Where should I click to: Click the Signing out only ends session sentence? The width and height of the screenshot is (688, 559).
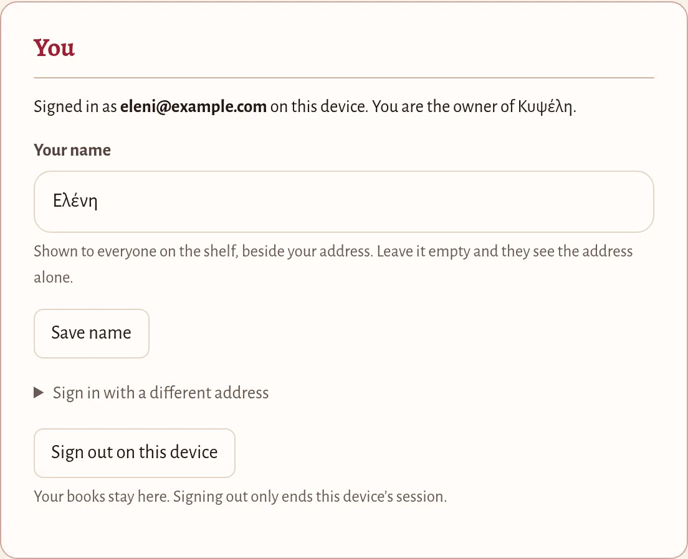click(310, 497)
